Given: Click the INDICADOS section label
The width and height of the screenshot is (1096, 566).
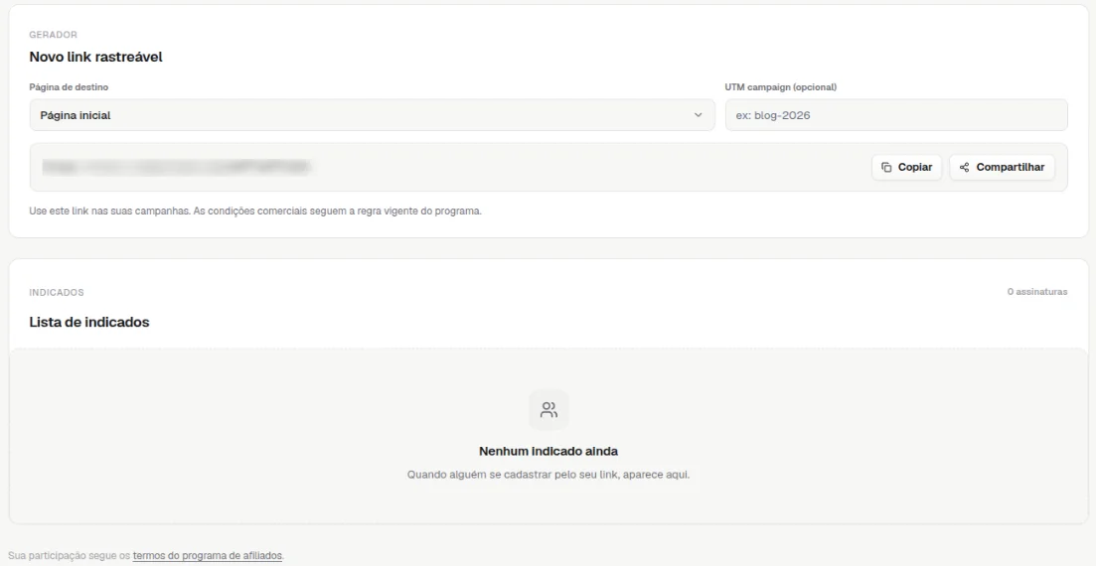Looking at the screenshot, I should pos(57,292).
